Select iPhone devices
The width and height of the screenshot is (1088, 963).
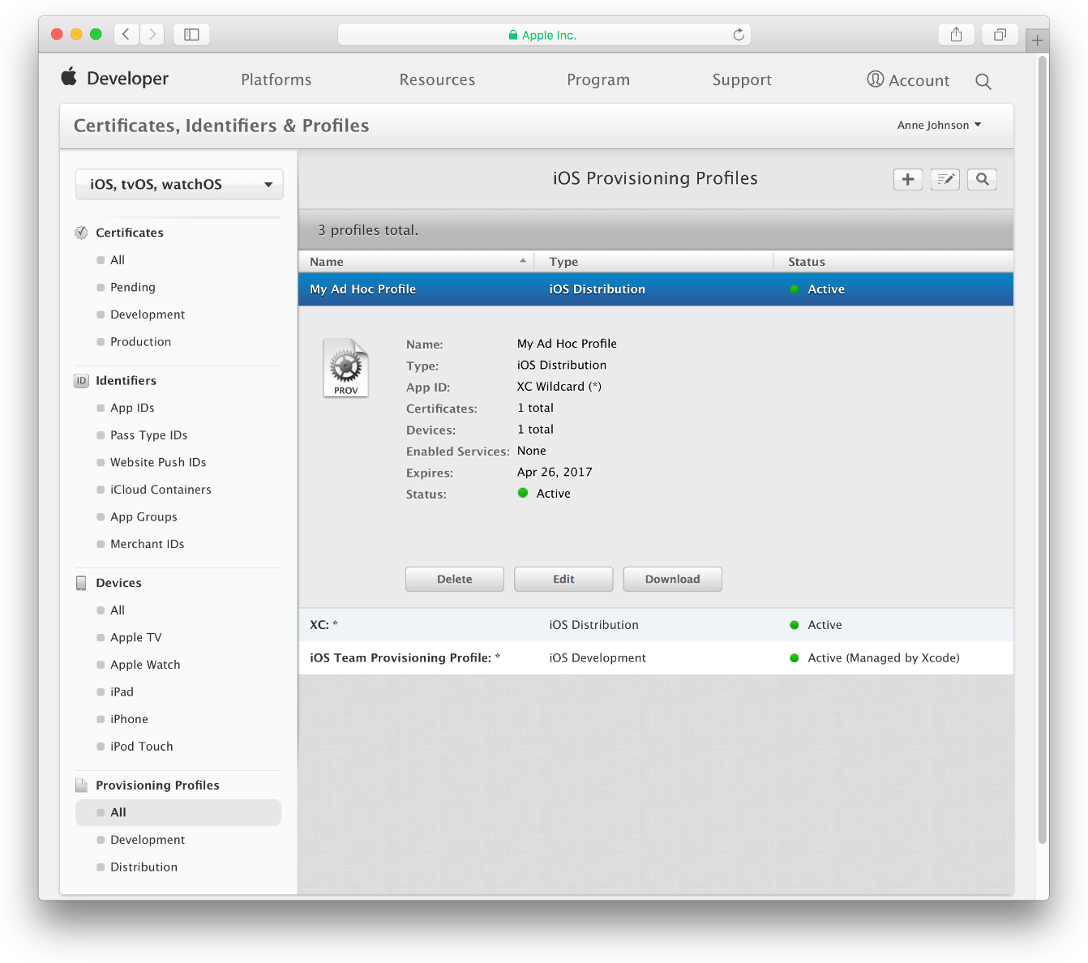click(129, 719)
